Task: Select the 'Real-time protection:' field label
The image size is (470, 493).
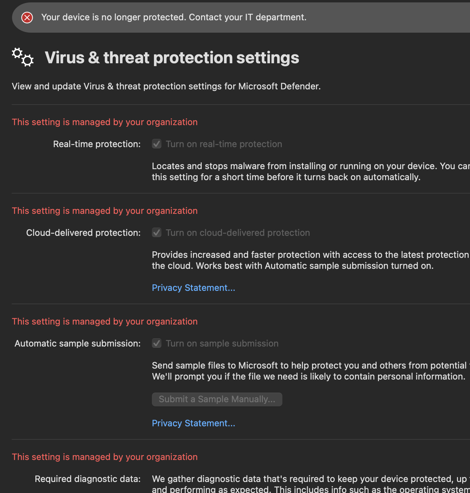Action: [97, 144]
